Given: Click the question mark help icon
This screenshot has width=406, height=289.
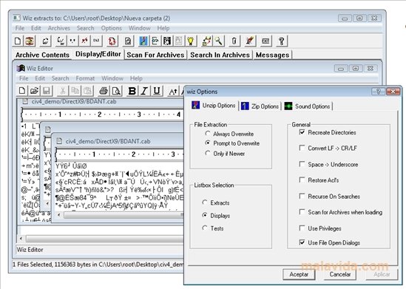Looking at the screenshot, I should [282, 41].
